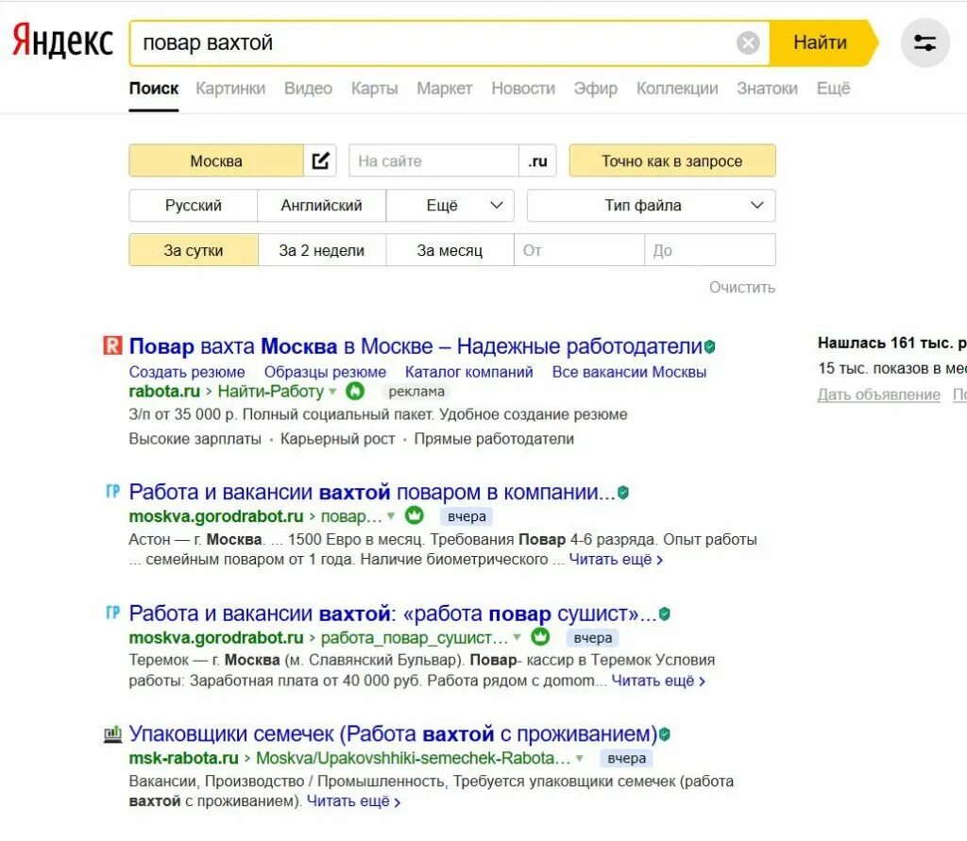Screen dimensions: 967x841
Task: Click 'Читать ещё' under the Теремок snippet
Action: (658, 681)
